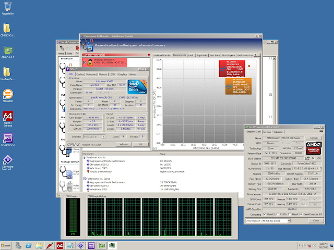Open the Mainboard tab in CPU-Z
This screenshot has height=250, width=334.
click(92, 74)
